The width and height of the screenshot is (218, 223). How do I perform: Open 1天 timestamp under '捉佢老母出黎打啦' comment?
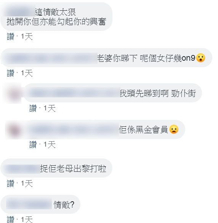[x=27, y=183]
